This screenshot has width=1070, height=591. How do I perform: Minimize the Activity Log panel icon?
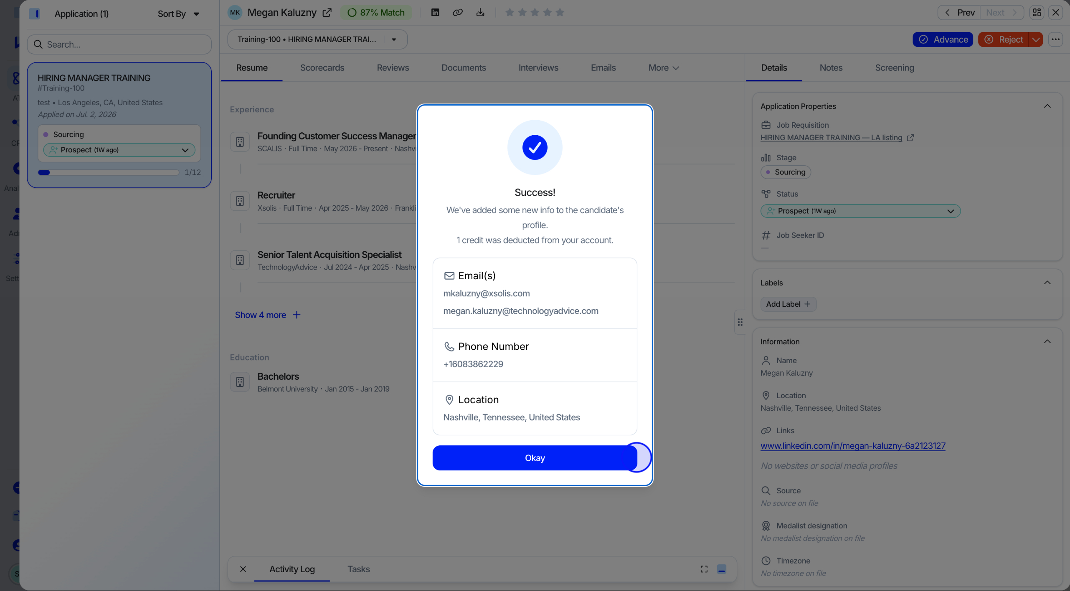point(722,569)
